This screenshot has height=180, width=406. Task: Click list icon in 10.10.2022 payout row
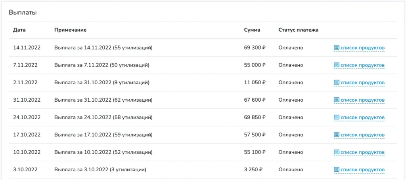[x=336, y=152]
